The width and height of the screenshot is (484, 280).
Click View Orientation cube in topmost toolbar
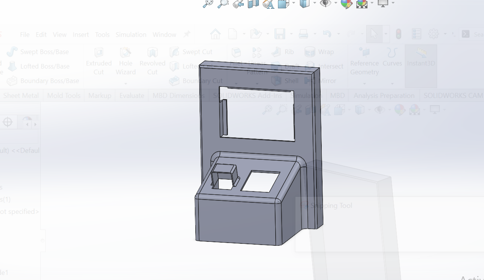click(x=283, y=4)
